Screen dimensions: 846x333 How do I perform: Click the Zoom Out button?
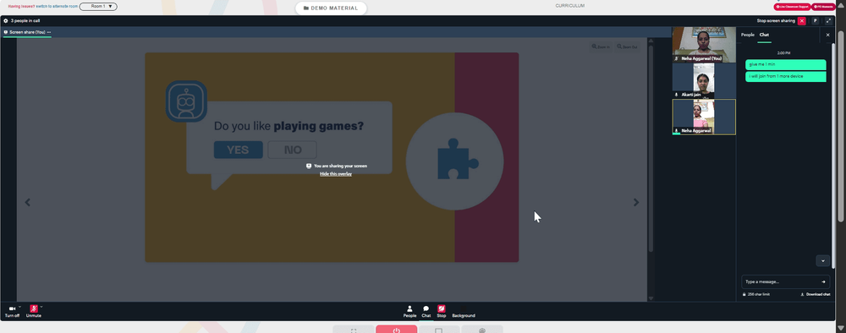click(x=627, y=46)
